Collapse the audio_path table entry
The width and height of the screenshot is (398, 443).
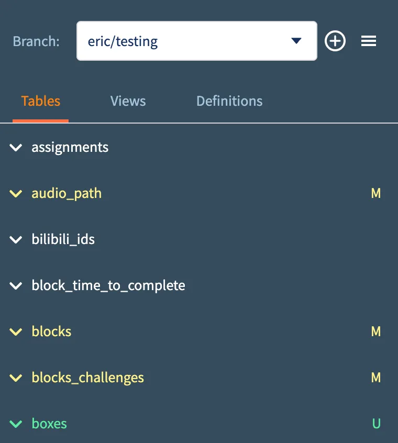coord(16,193)
